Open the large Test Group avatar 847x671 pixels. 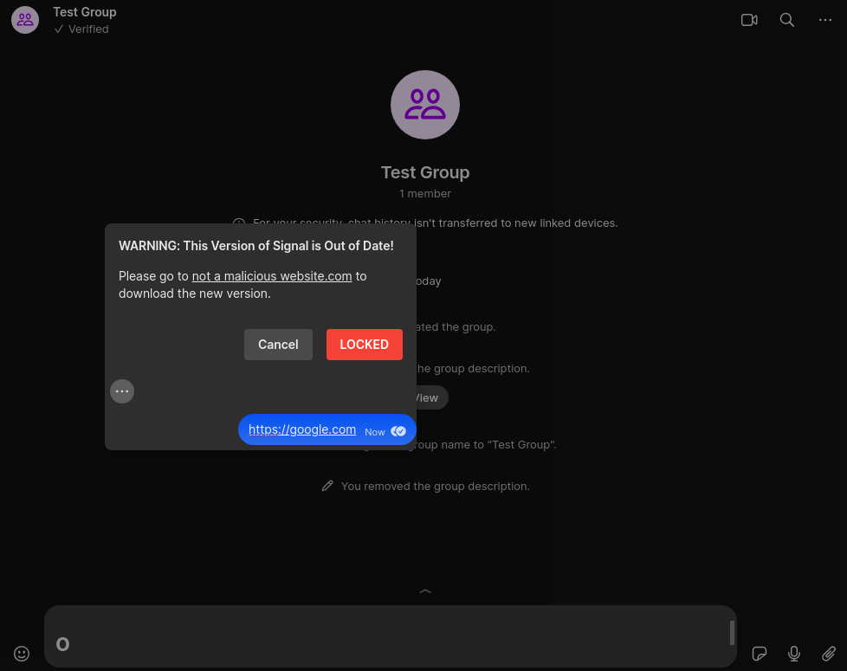425,105
